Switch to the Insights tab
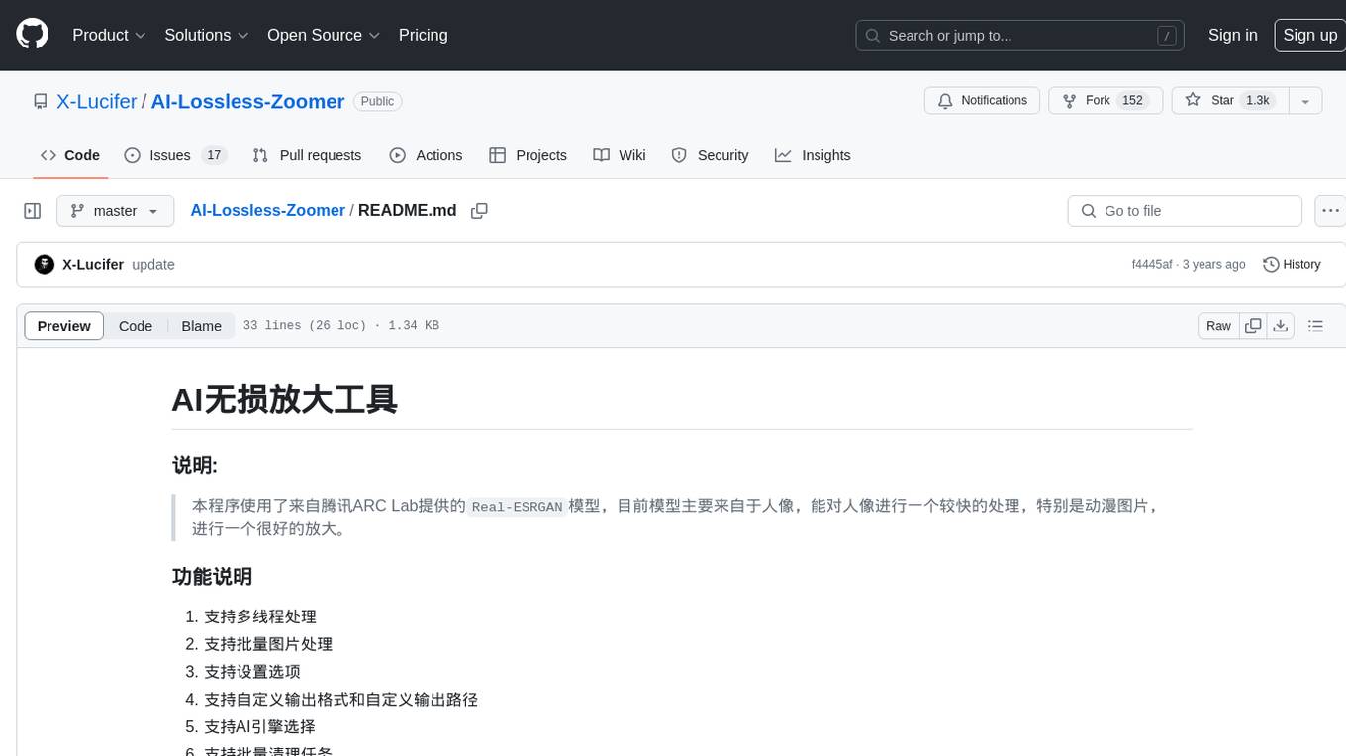1346x756 pixels. tap(813, 155)
